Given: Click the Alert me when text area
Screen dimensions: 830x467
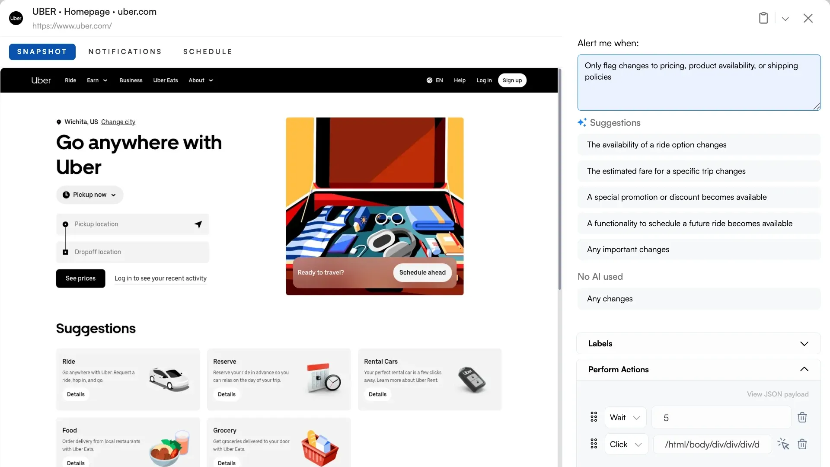Looking at the screenshot, I should point(698,82).
